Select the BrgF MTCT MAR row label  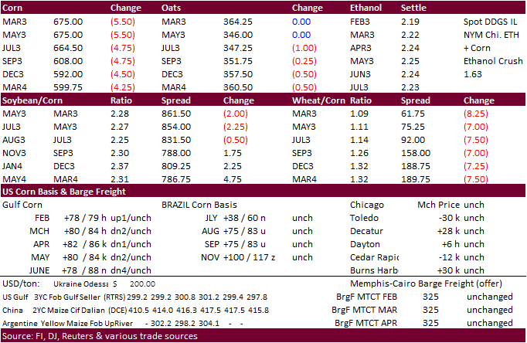tap(364, 310)
